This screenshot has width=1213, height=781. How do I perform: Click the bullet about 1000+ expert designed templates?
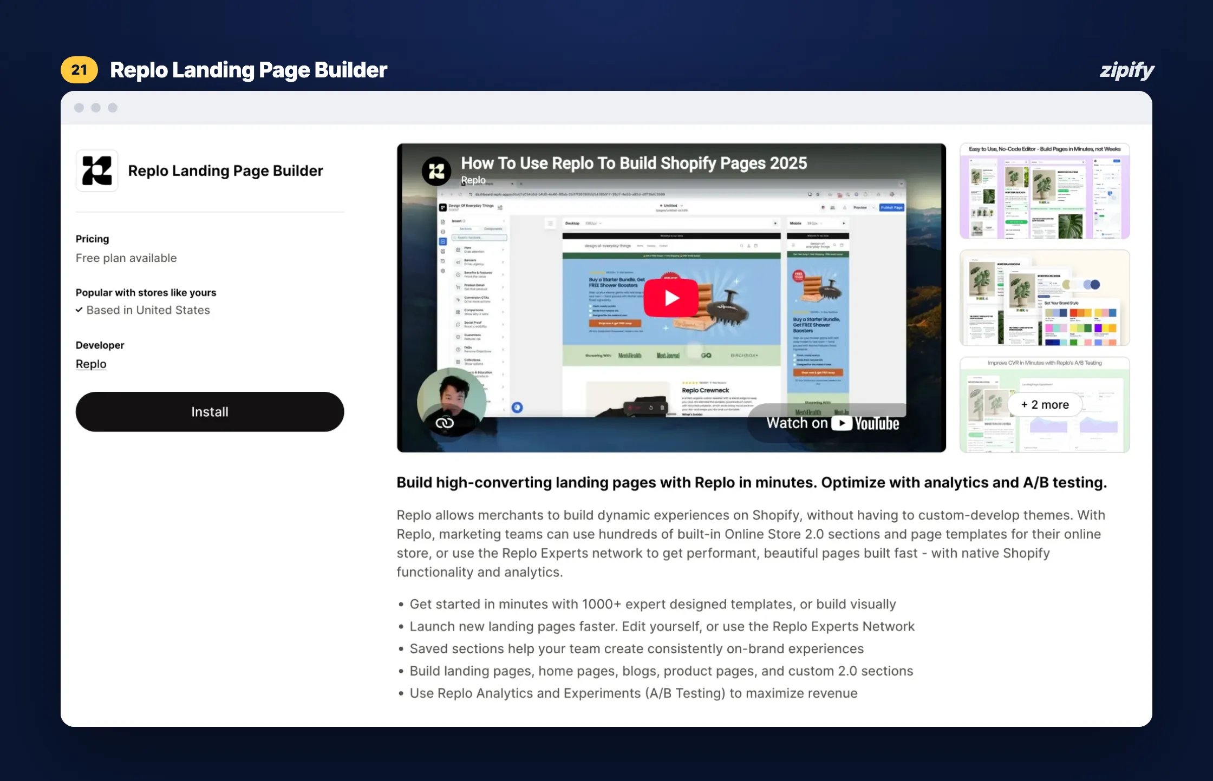click(653, 604)
